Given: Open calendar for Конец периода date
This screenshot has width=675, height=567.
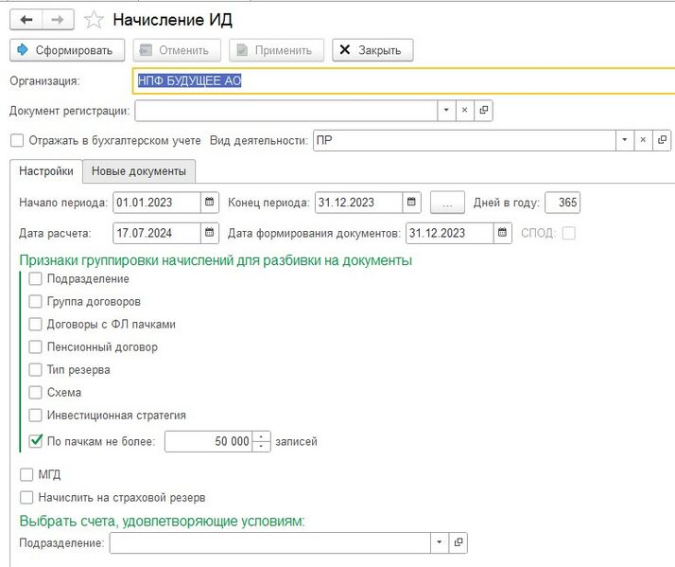Looking at the screenshot, I should pyautogui.click(x=412, y=203).
